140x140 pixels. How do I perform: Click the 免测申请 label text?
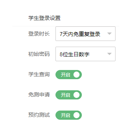tap(39, 94)
